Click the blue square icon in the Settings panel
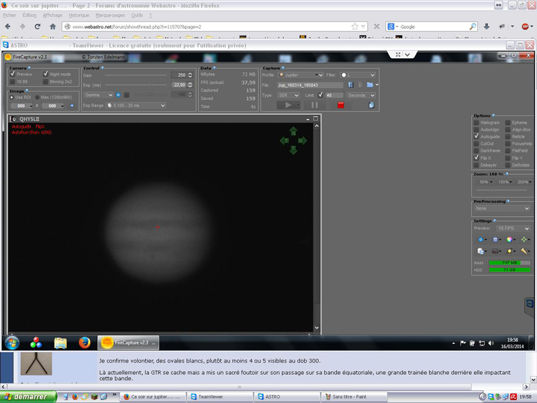537x403 pixels. (x=495, y=240)
